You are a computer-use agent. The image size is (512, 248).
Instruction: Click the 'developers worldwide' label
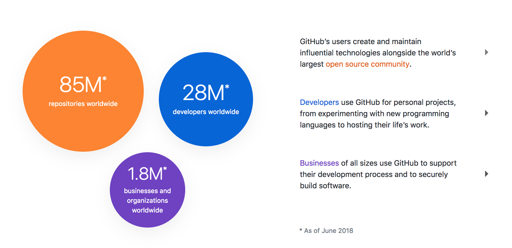coord(206,112)
